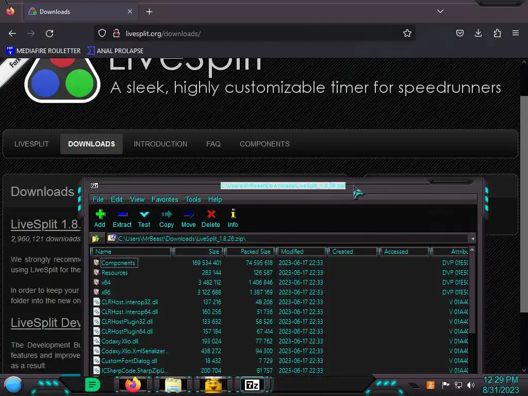The height and width of the screenshot is (396, 528).
Task: Expand the address path dropdown in 7-Zip
Action: (473, 239)
